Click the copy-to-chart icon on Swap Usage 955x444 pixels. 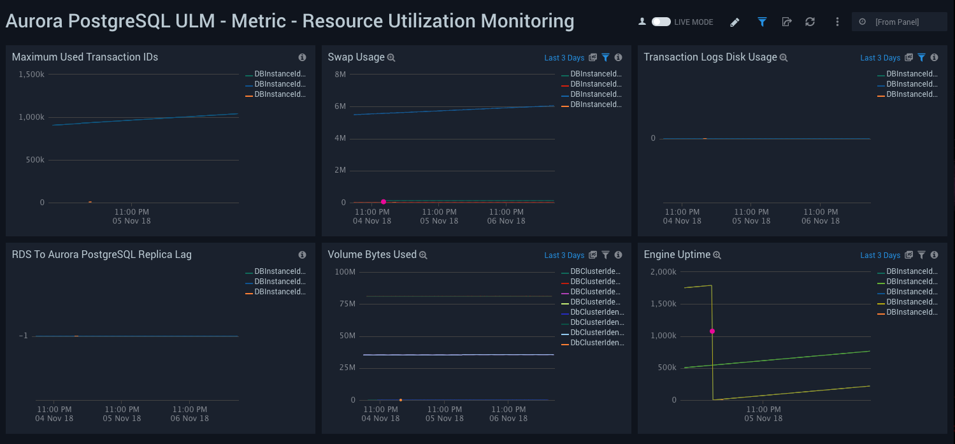[593, 57]
